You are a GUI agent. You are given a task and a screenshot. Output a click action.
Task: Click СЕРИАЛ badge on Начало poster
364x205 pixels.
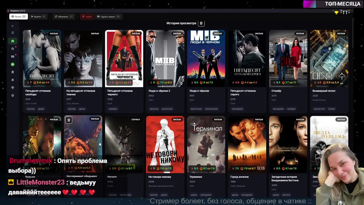(136, 120)
